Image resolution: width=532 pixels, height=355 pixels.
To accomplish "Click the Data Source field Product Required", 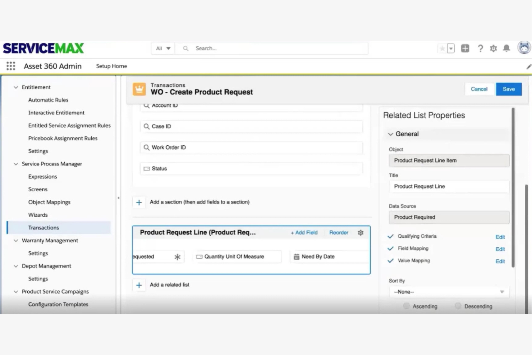I will 449,217.
